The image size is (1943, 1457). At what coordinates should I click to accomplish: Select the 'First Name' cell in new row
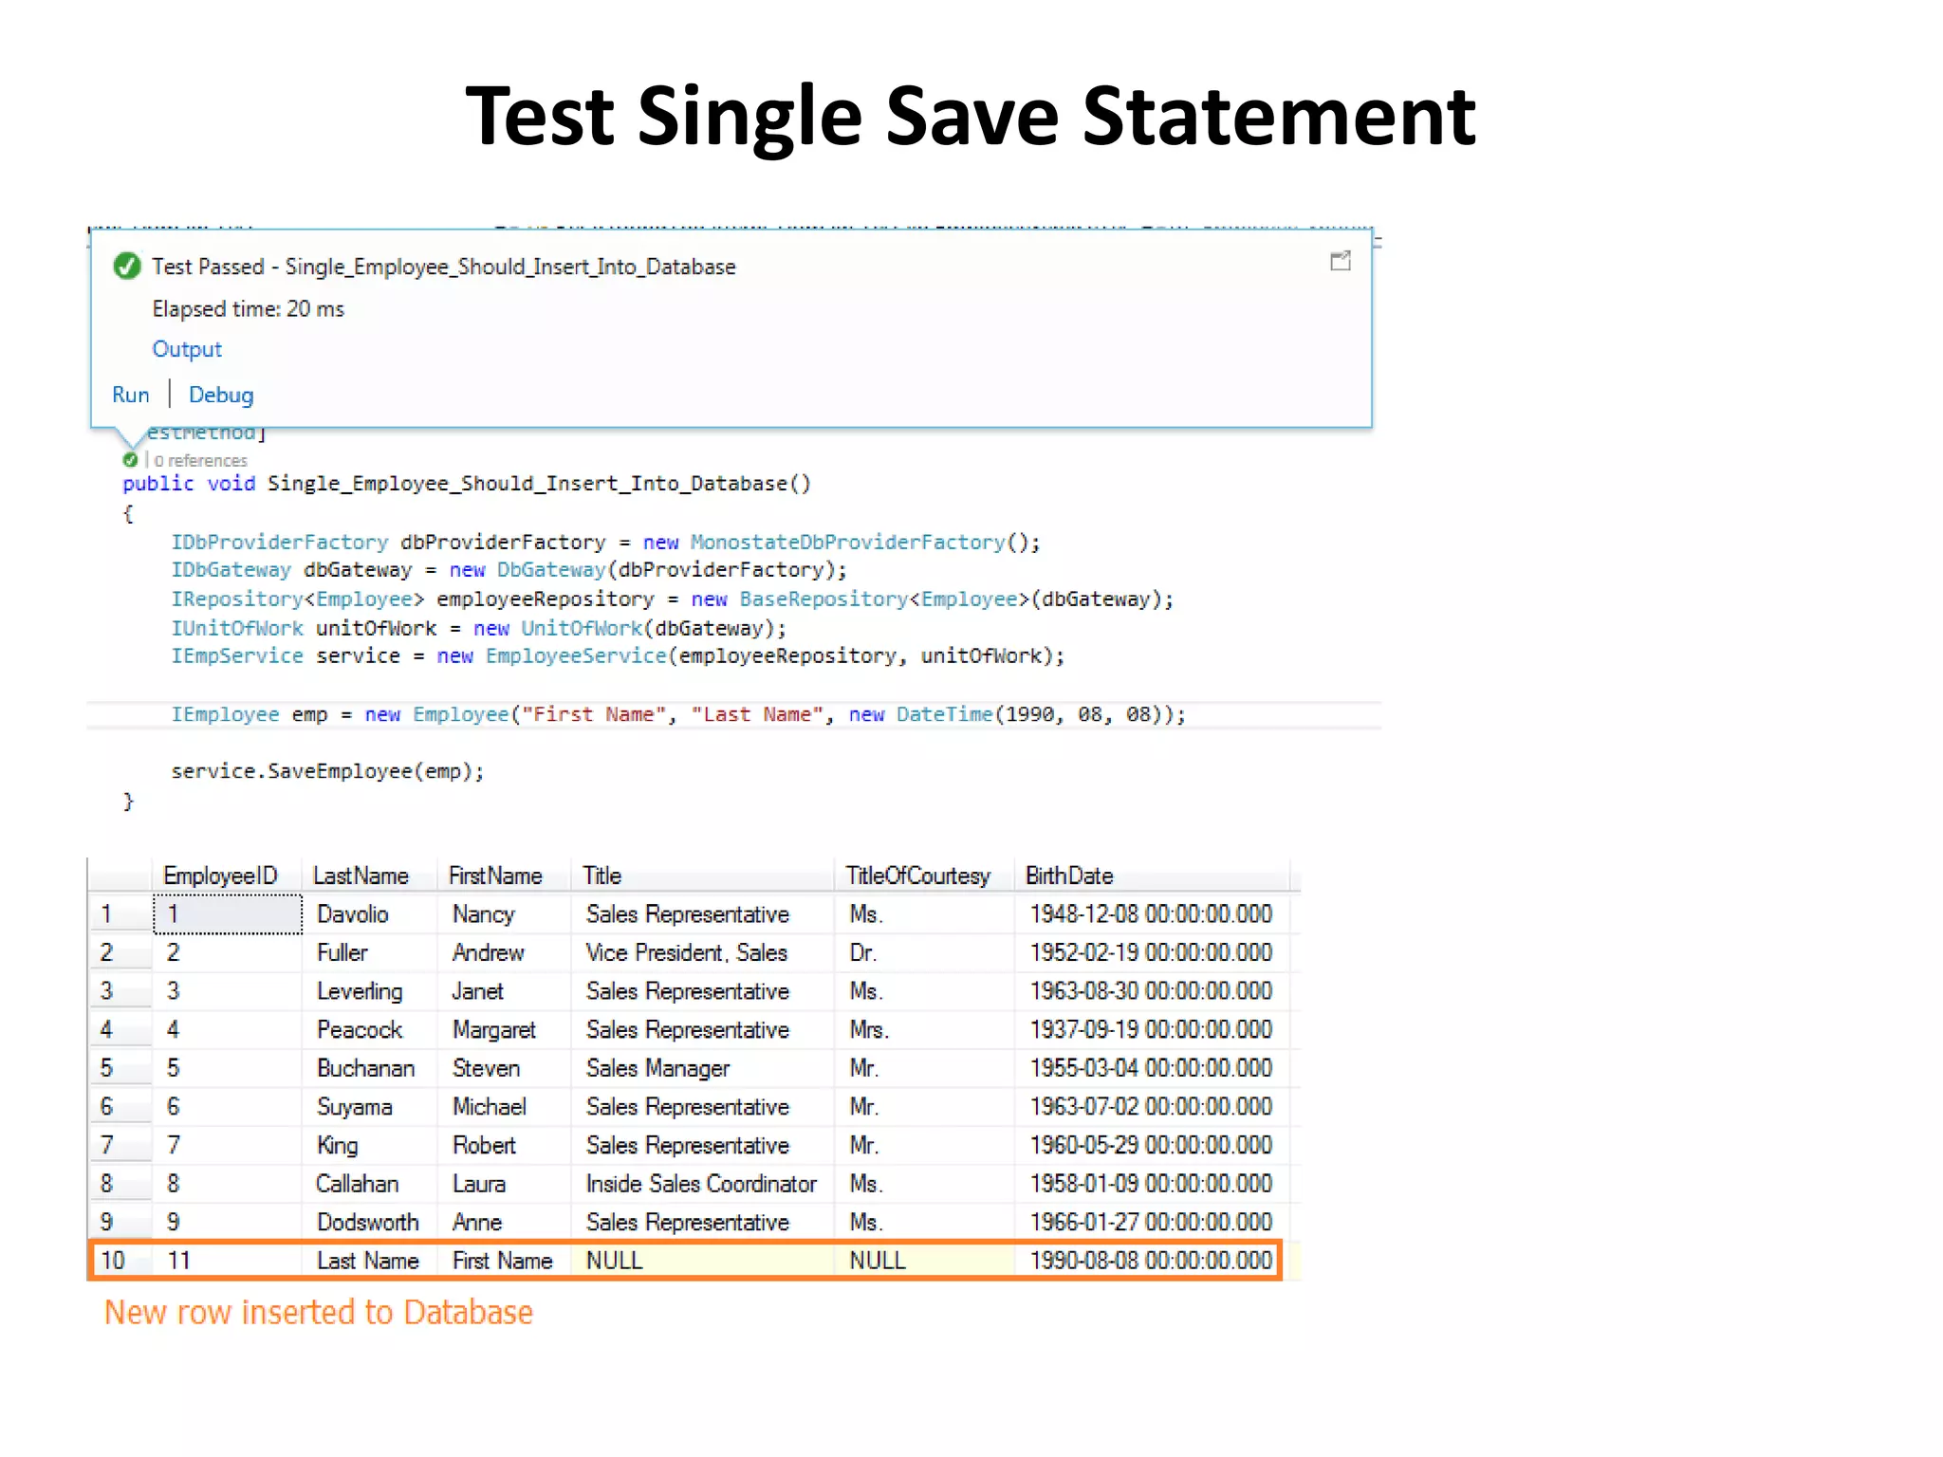coord(502,1261)
